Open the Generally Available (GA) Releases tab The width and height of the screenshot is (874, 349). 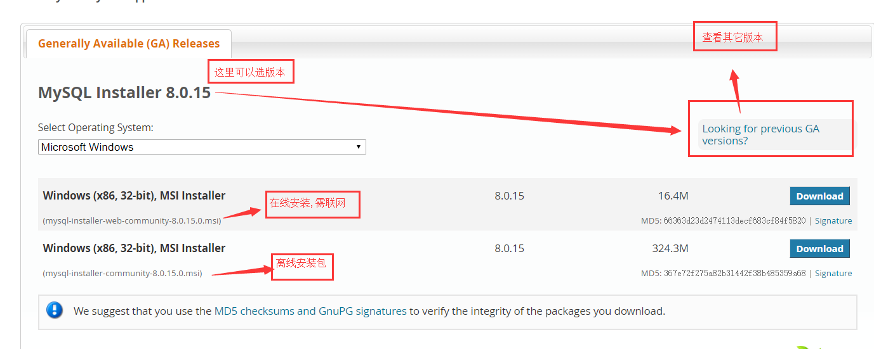click(129, 44)
